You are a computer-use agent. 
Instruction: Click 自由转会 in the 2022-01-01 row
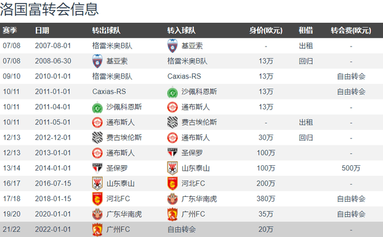(181, 229)
